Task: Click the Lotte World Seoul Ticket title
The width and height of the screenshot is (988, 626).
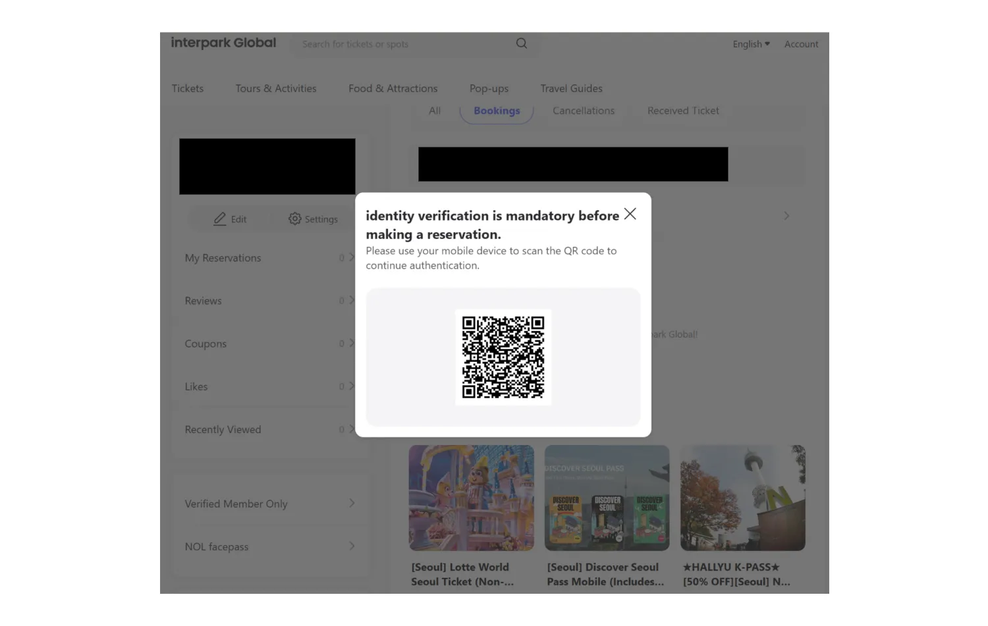Action: click(462, 574)
